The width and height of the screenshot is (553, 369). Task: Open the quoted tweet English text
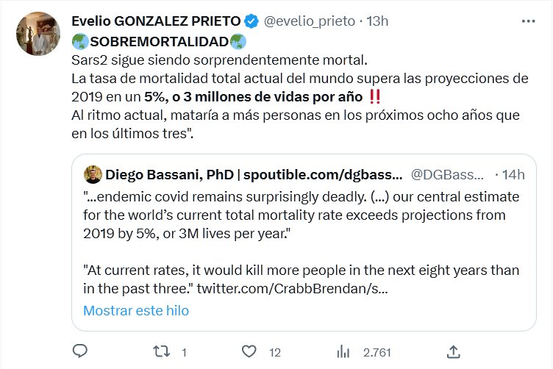coord(294,215)
